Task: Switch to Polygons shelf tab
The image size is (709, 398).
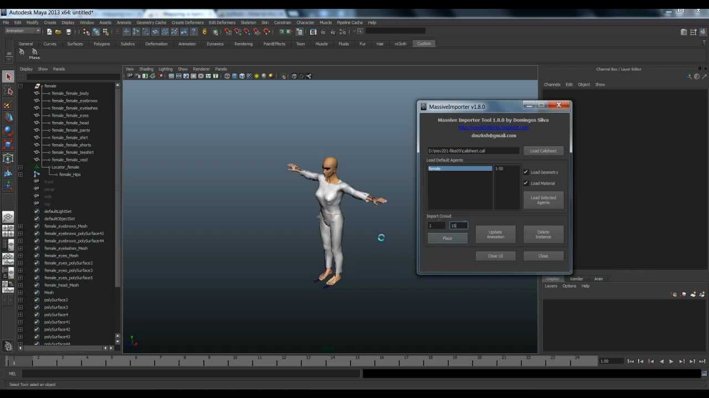Action: click(x=101, y=44)
